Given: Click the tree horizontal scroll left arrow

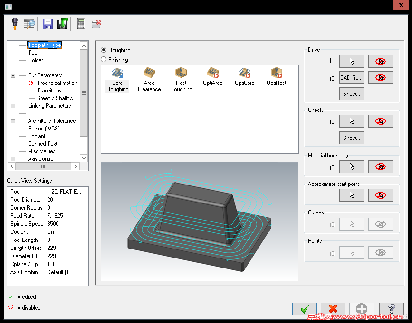Looking at the screenshot, I should [12, 166].
